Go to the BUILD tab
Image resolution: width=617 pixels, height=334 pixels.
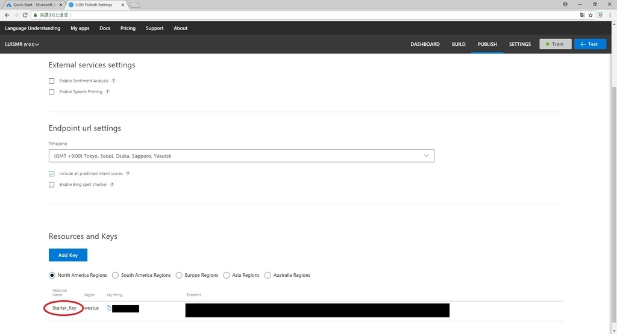click(459, 44)
